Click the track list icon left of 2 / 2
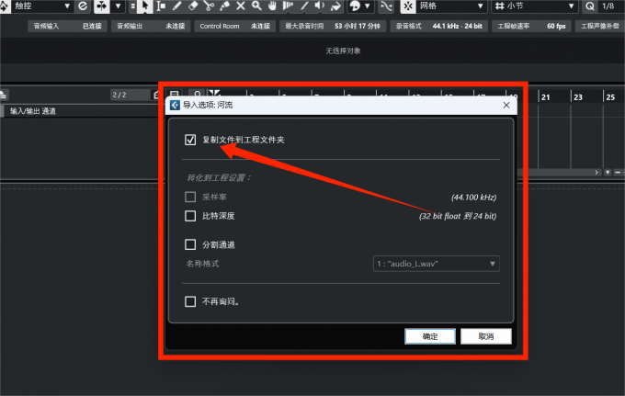The height and width of the screenshot is (396, 625). [x=3, y=96]
